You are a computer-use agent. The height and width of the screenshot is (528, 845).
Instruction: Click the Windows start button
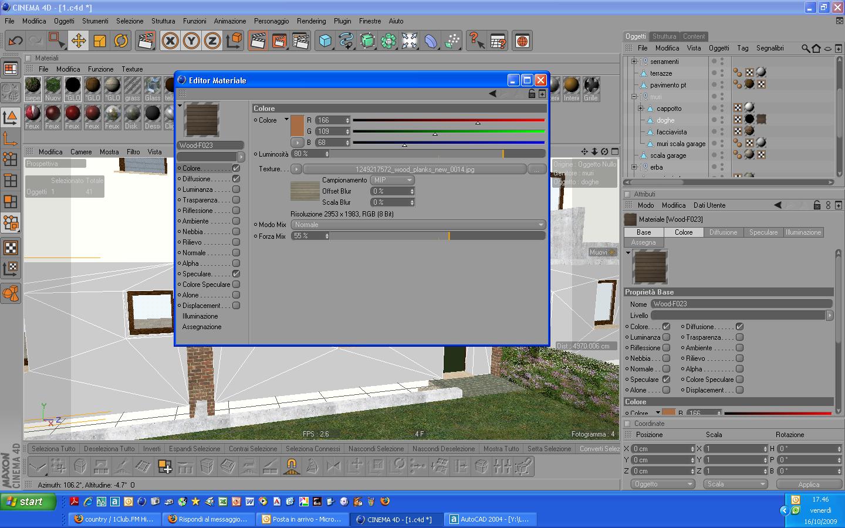(28, 502)
